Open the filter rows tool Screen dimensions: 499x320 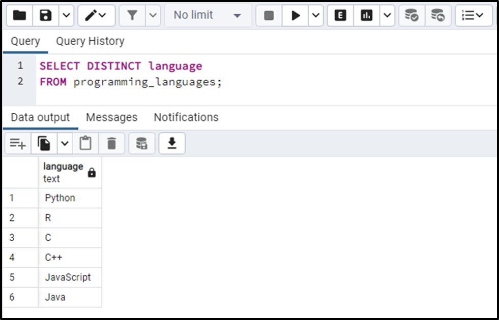(132, 15)
